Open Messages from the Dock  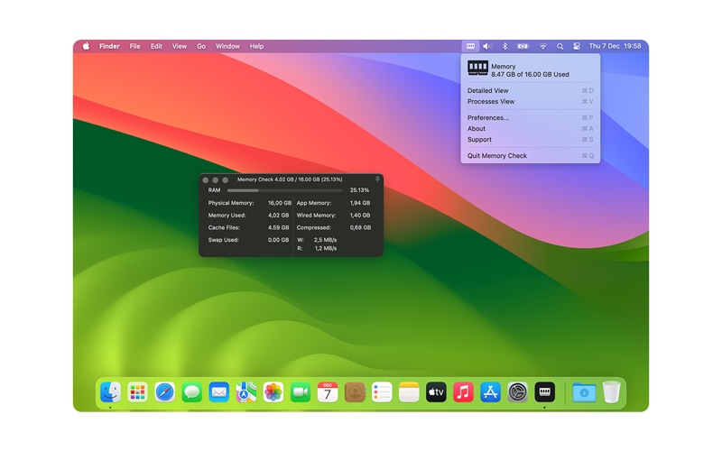pyautogui.click(x=191, y=392)
